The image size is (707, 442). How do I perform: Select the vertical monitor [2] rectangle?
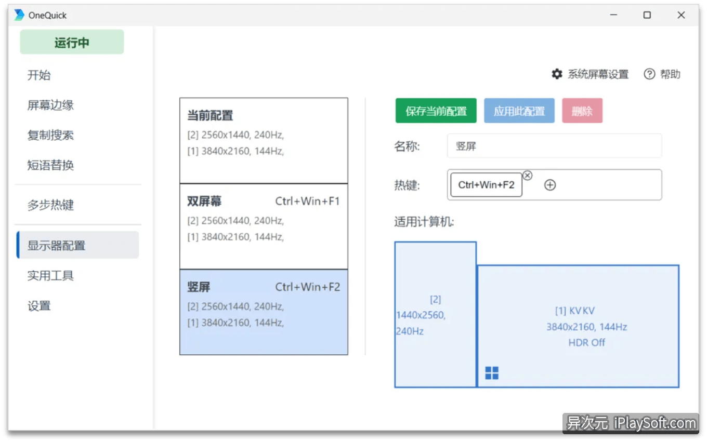[435, 314]
